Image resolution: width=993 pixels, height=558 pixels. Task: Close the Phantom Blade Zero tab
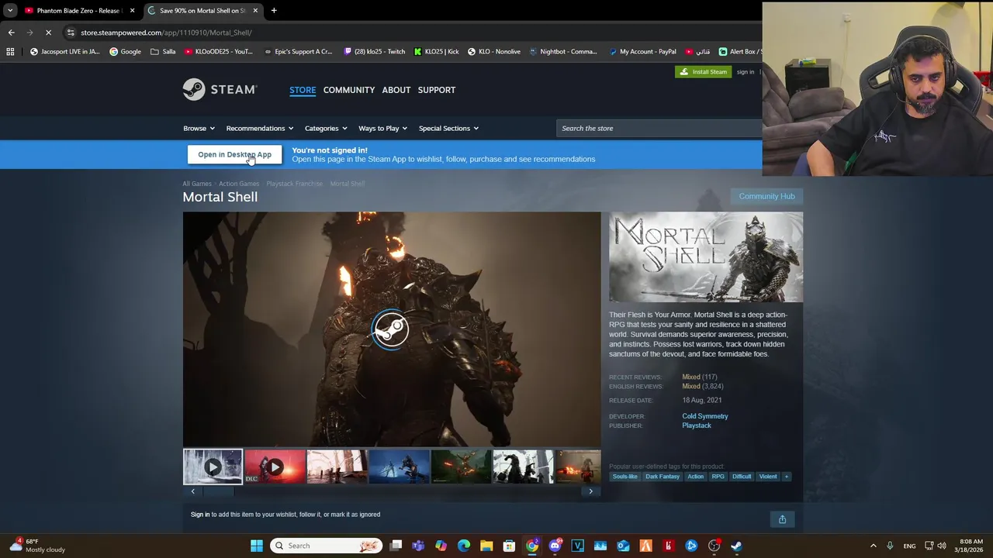[x=132, y=11]
